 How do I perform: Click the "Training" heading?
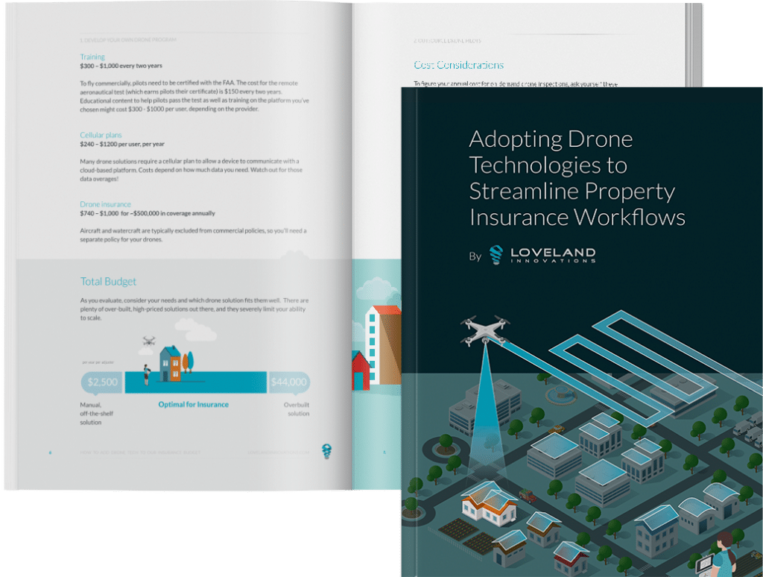pyautogui.click(x=92, y=57)
